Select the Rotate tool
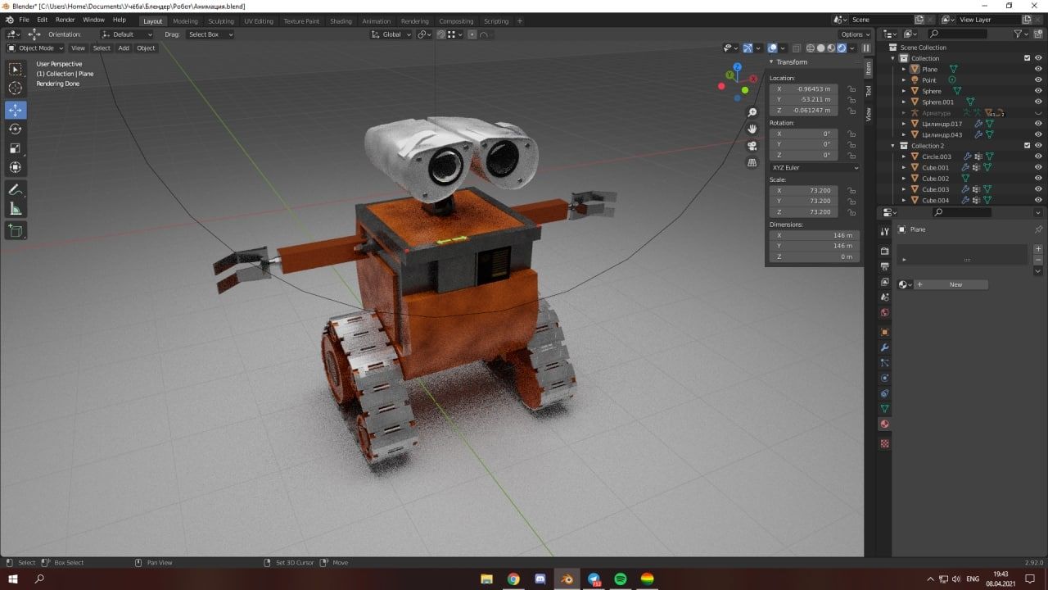1048x590 pixels. 16,129
